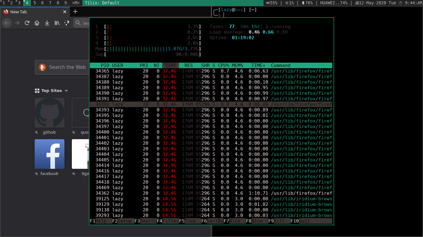Click the pin icon beside facebook
Screen dimensions: 423x237
pyautogui.click(x=37, y=174)
